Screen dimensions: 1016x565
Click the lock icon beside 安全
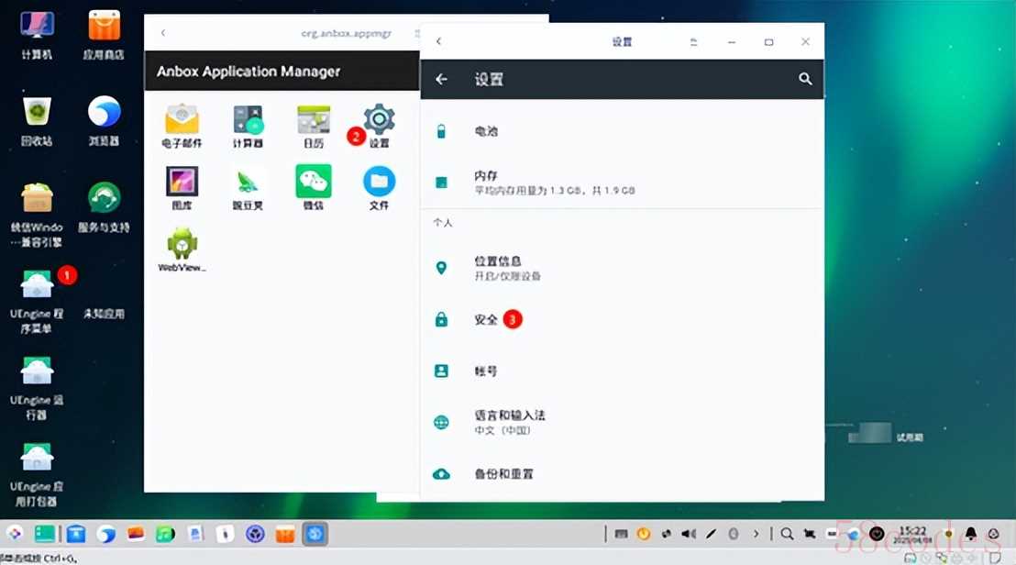(x=441, y=319)
